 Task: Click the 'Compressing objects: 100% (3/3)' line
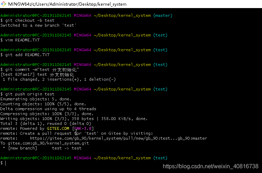point(47,114)
